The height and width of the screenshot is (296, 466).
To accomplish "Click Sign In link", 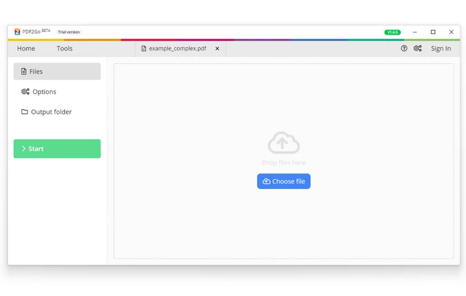I will tap(441, 49).
